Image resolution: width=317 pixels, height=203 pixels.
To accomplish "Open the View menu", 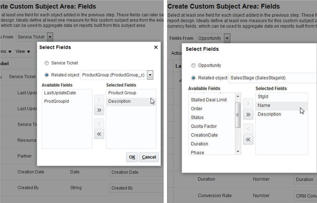I will [23, 52].
